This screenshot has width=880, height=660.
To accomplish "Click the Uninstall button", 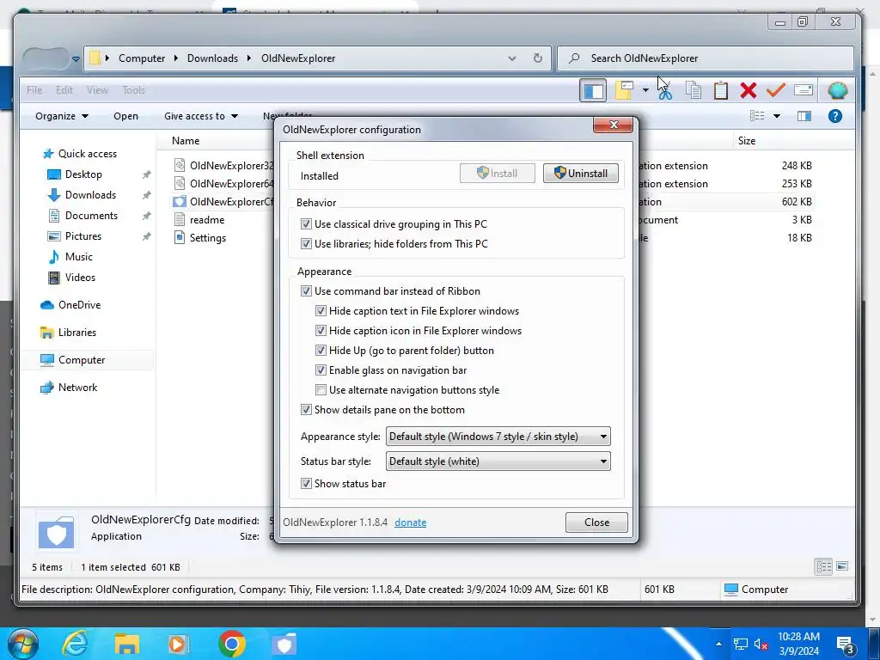I will coord(581,174).
